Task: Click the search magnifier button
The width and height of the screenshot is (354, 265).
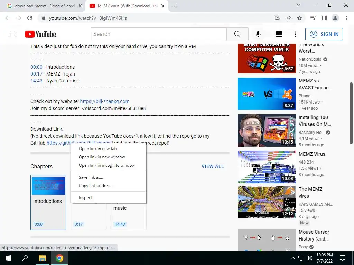Action: [237, 34]
